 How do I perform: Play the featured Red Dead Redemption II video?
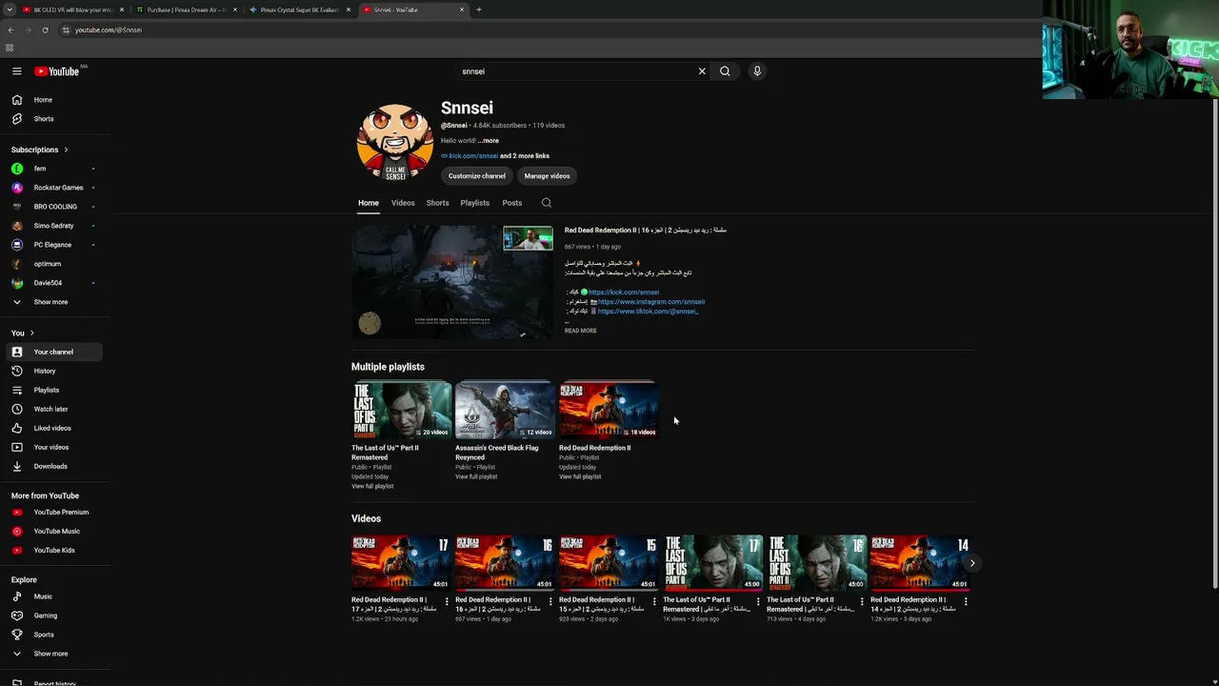point(452,282)
